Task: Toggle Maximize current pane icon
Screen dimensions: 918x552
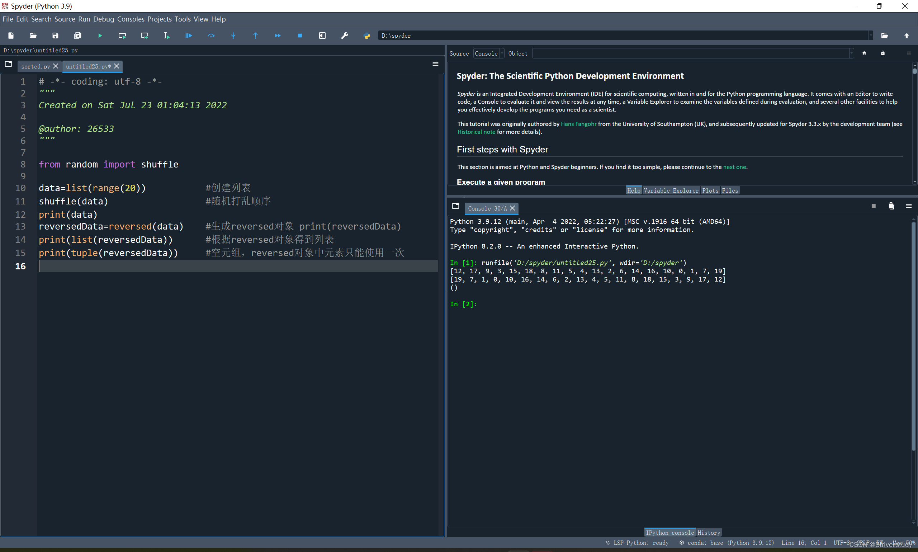Action: (x=322, y=36)
